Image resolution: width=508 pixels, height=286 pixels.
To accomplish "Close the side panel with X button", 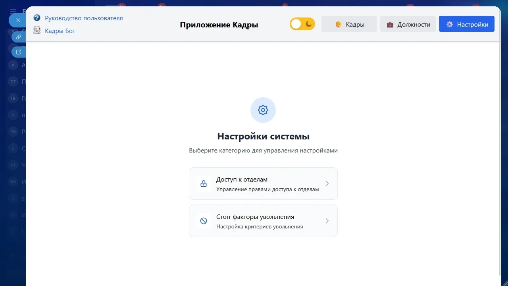I will pos(18,20).
